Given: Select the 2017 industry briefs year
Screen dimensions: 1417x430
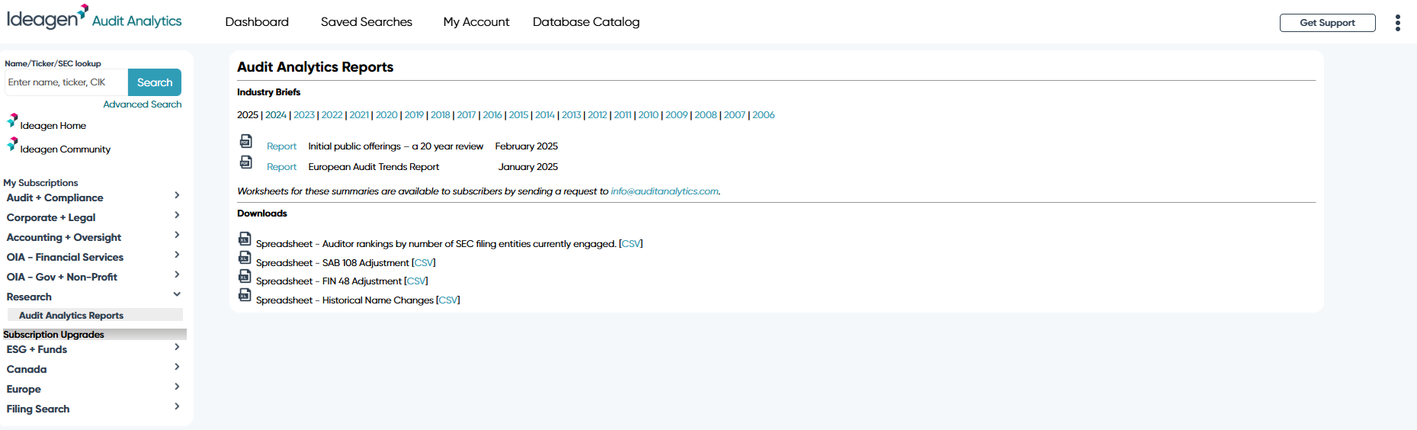Looking at the screenshot, I should pos(466,115).
